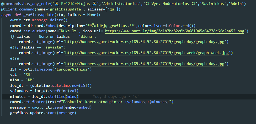Image resolution: width=256 pixels, height=124 pixels.
Task: Click 'set_author' method name
Action: click(x=34, y=31)
